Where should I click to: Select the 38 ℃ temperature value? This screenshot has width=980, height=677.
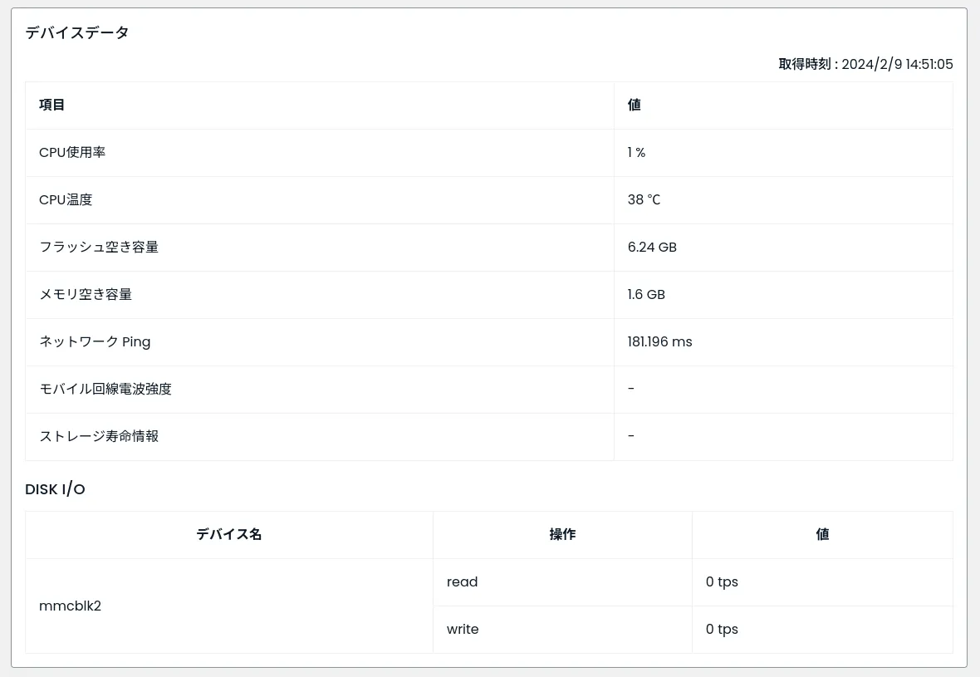pyautogui.click(x=644, y=199)
